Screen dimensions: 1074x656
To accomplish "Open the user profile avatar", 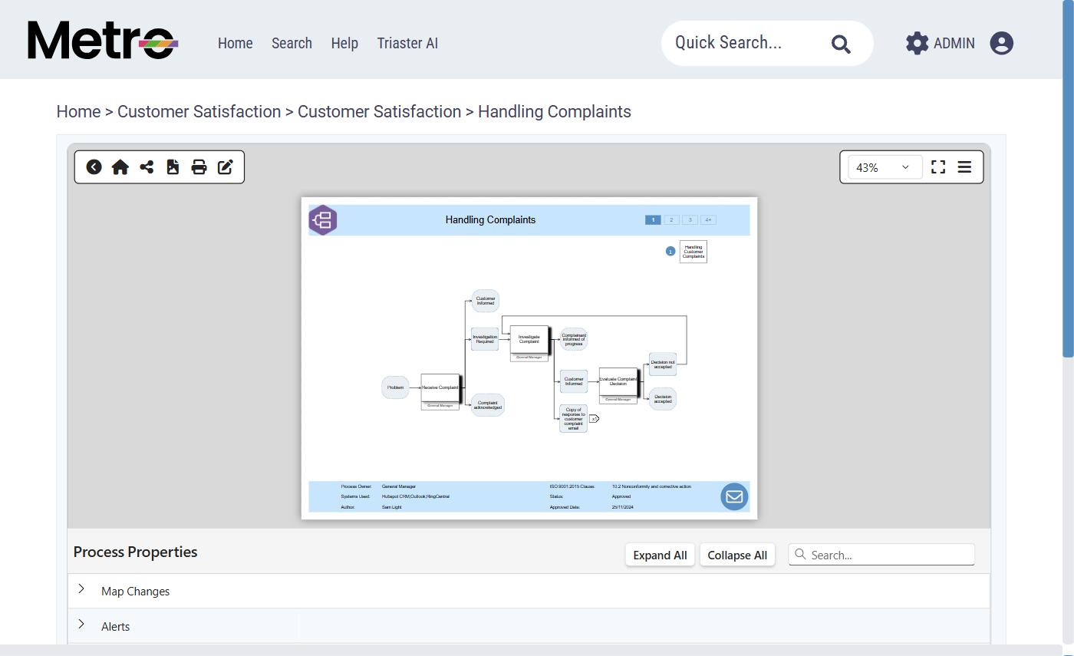I will point(1001,43).
